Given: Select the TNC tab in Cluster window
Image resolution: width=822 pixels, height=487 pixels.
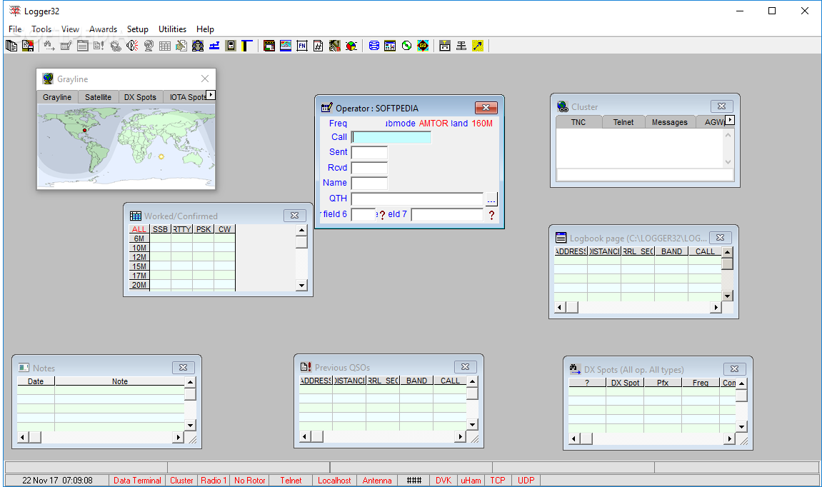Looking at the screenshot, I should coord(578,122).
